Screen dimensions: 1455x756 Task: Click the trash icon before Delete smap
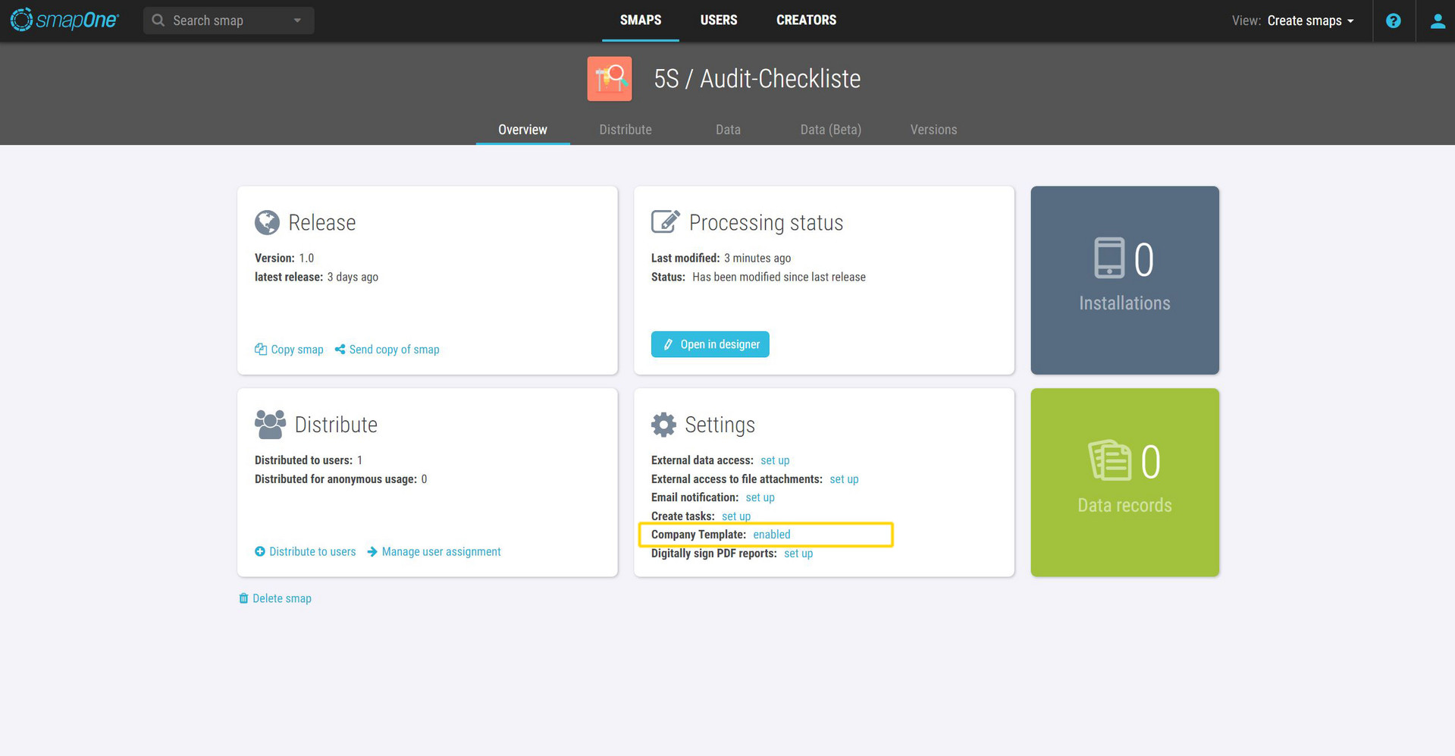243,598
